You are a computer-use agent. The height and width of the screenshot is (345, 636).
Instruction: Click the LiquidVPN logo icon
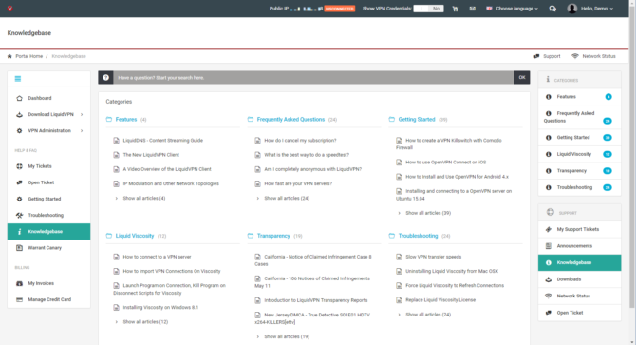coord(9,9)
